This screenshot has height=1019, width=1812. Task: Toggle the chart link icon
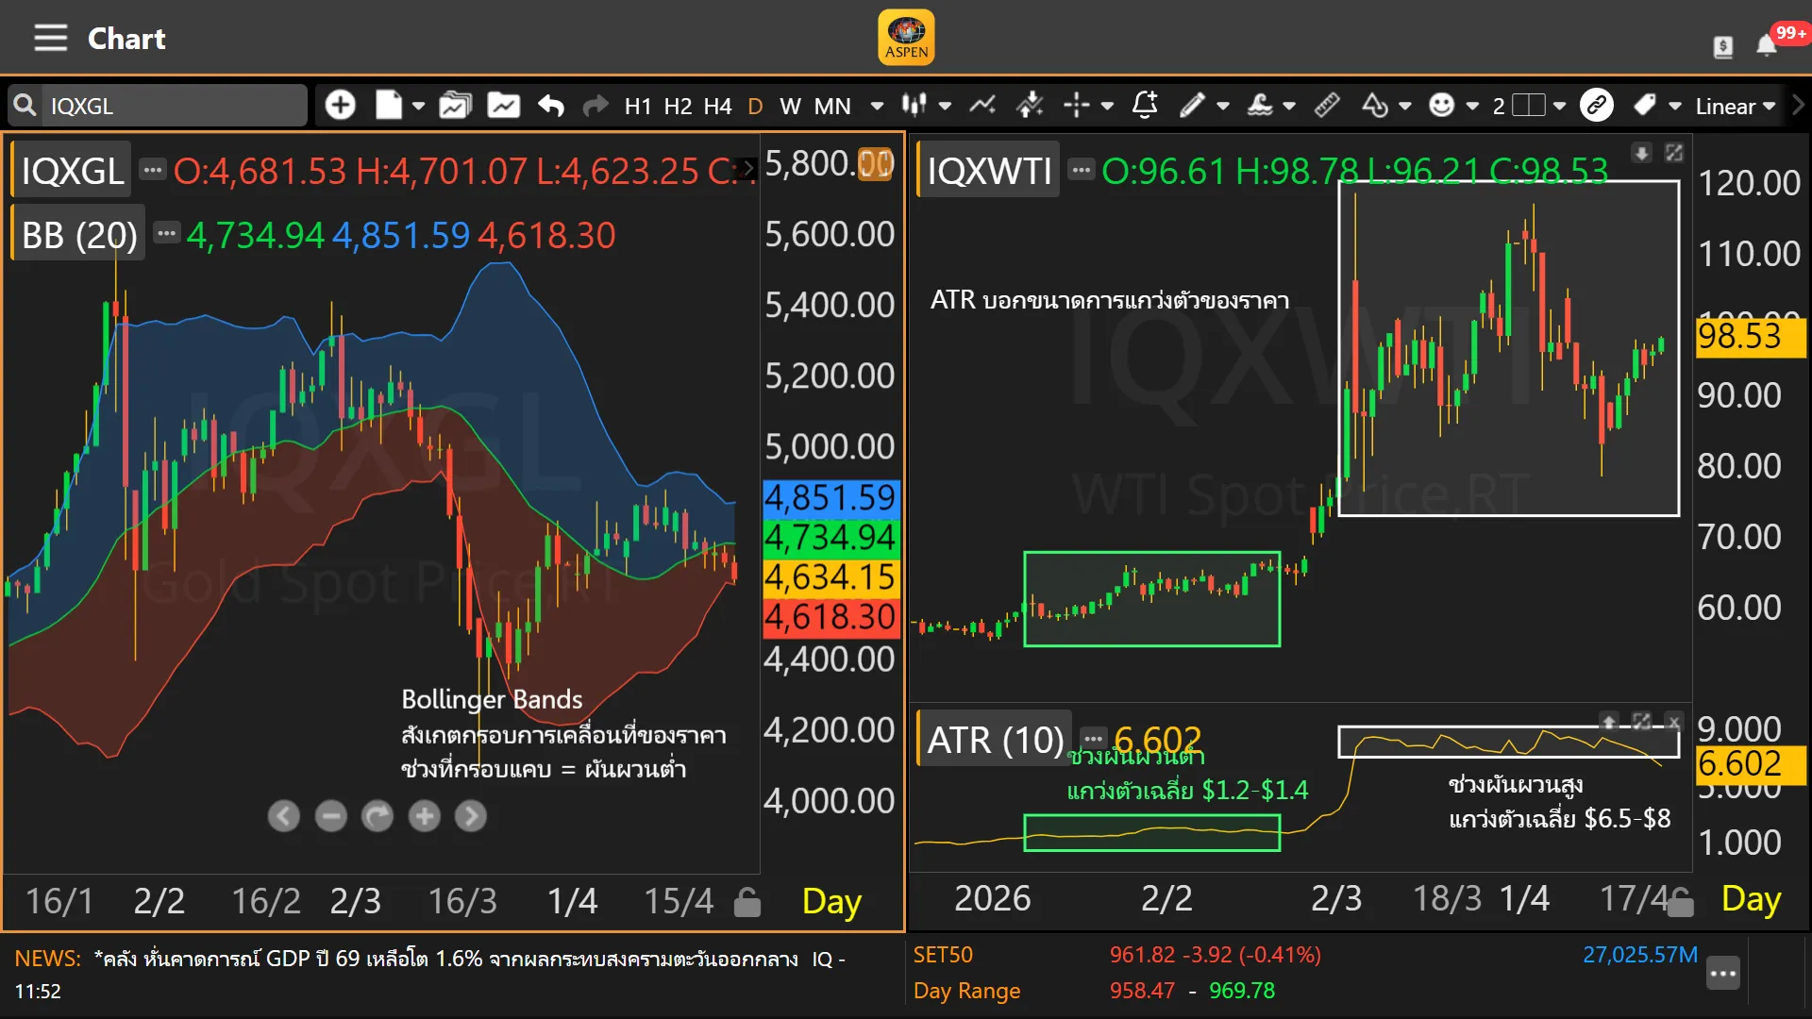click(x=1597, y=105)
